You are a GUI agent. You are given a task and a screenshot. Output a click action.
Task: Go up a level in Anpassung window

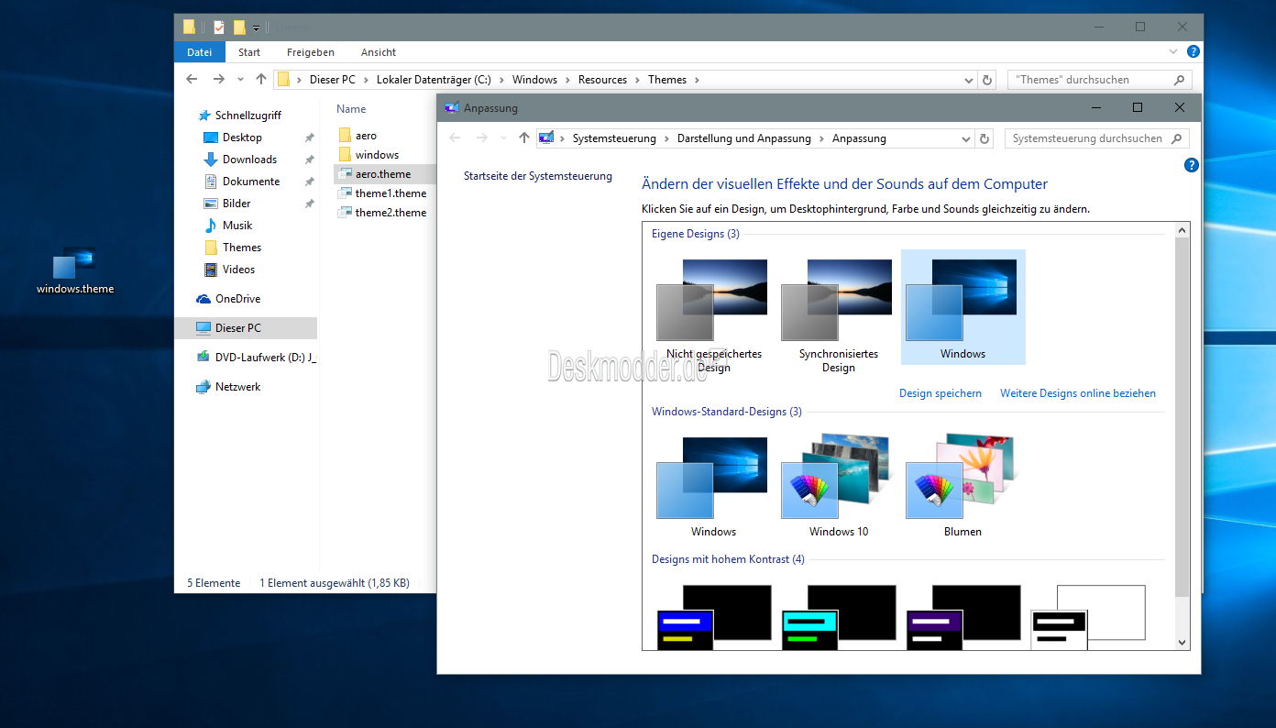(524, 138)
